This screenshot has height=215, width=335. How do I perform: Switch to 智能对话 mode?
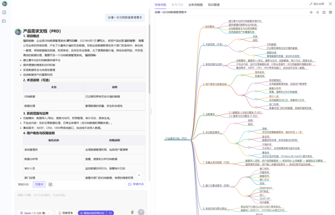(x=23, y=184)
